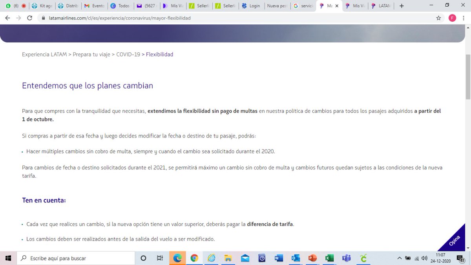The image size is (471, 265).
Task: Switch to the Gmail Evento tab
Action: (95, 6)
